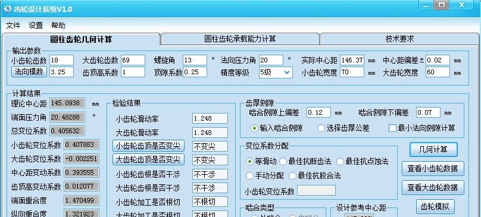The width and height of the screenshot is (481, 217).
Task: Click the 大齿轮齿顶是否变尖 button
Action: pos(148,159)
